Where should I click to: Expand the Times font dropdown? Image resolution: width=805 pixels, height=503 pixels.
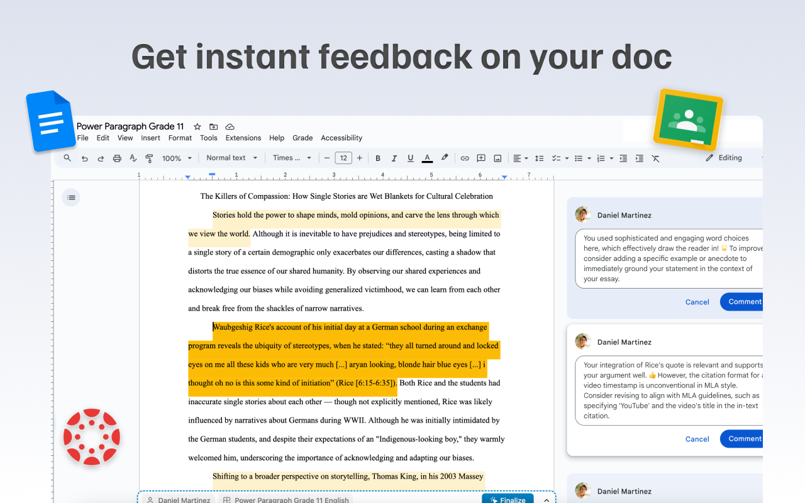(x=292, y=158)
